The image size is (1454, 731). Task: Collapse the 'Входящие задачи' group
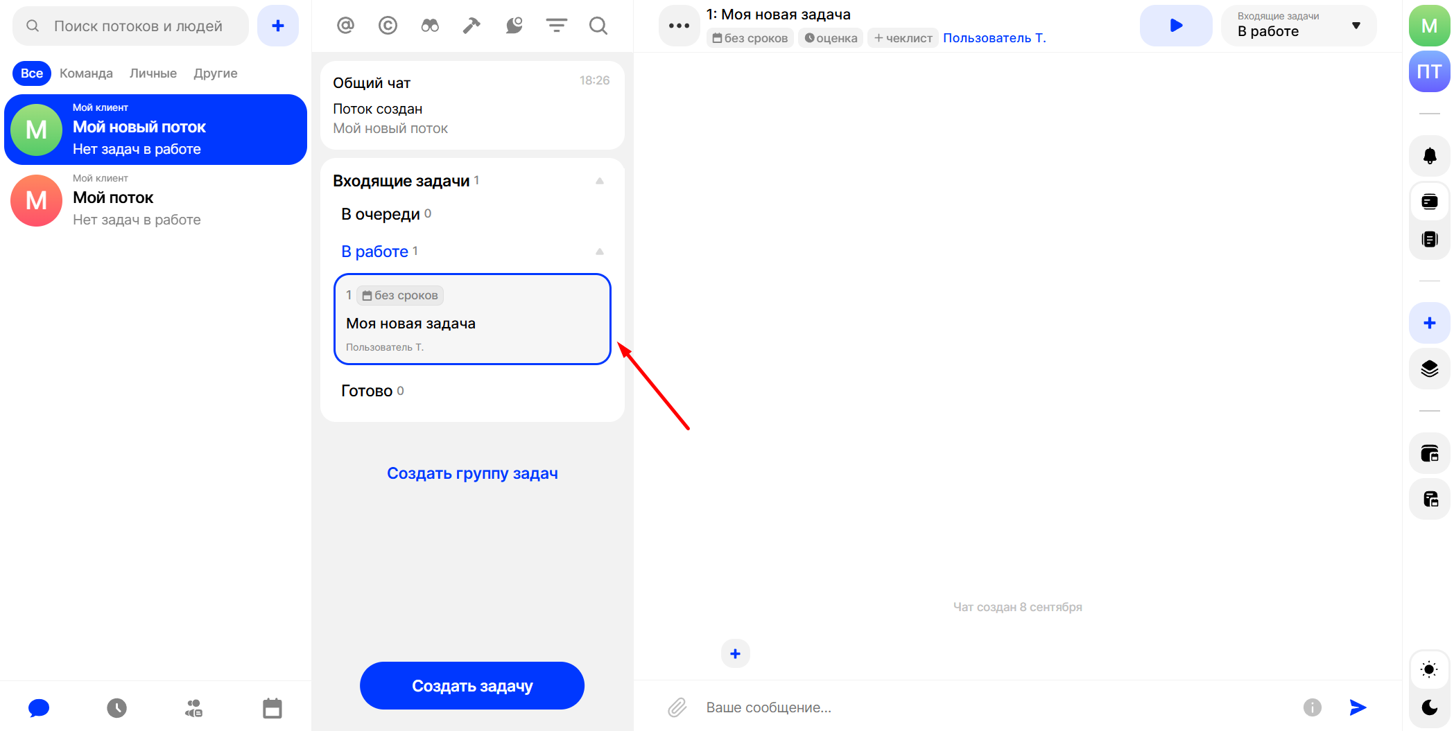600,181
